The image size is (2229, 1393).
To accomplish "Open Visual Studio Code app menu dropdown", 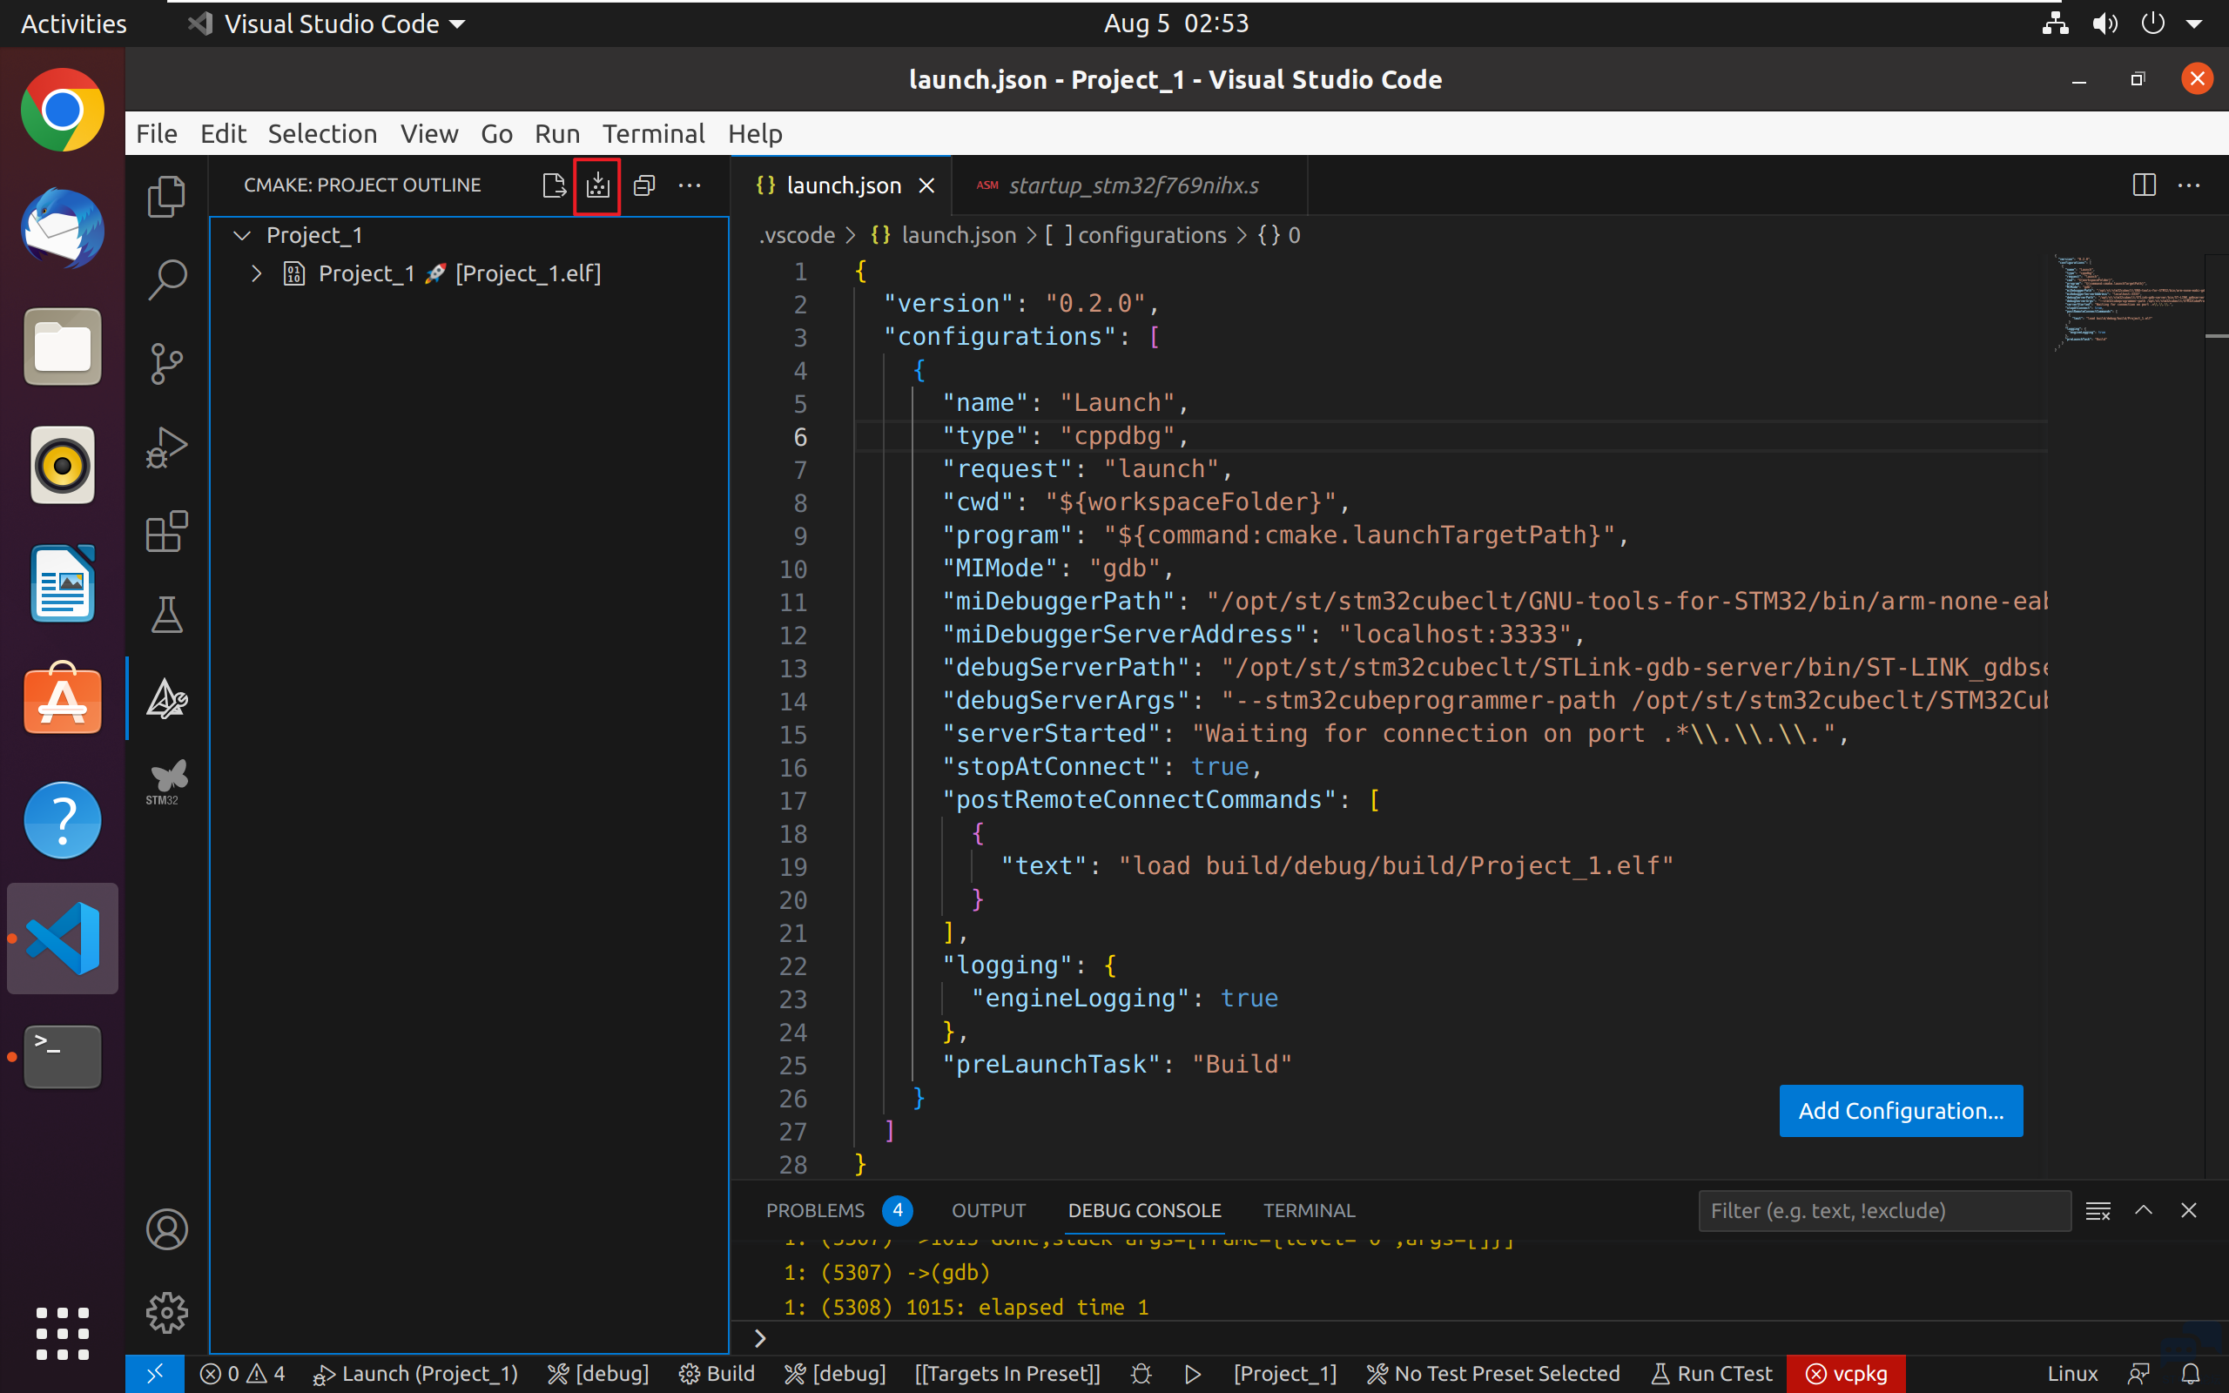I will point(327,24).
